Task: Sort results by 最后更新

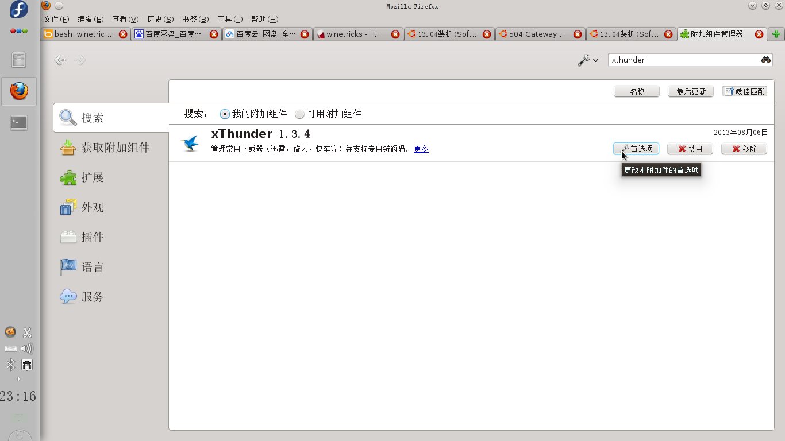Action: point(691,91)
